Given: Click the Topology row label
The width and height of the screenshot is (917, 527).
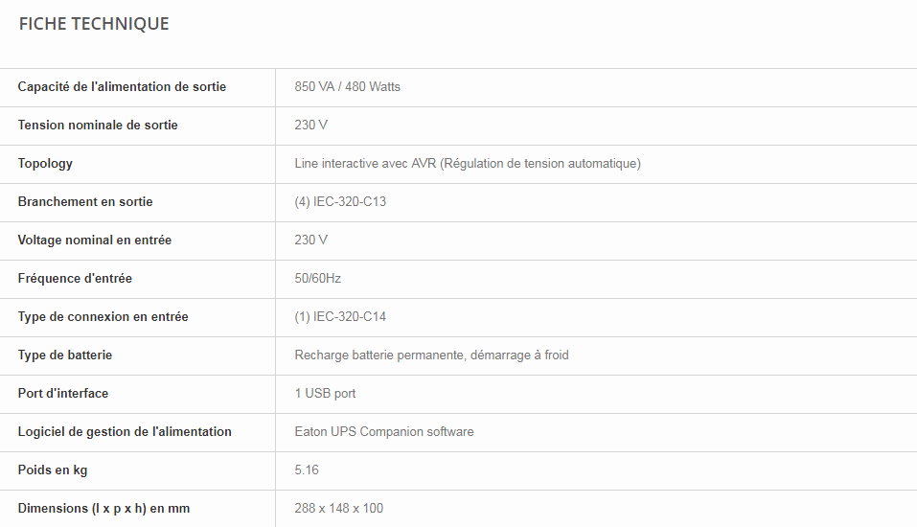Looking at the screenshot, I should 45,164.
